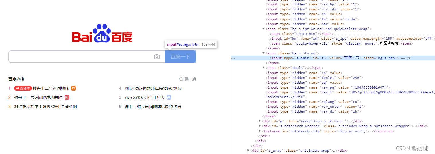Viewport: 435px width, 154px height.
Task: Open hot search 神十二航天员回地球后最想吃啥
Action: tap(153, 107)
